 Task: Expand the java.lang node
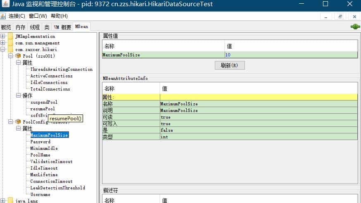(3, 201)
